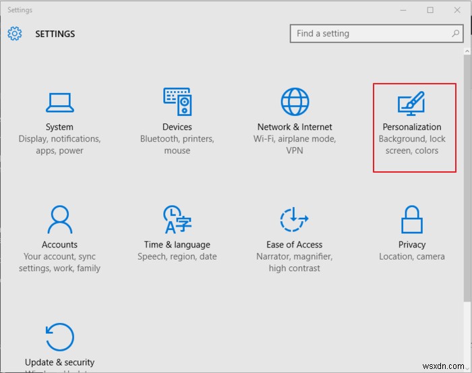
Task: Open the Accounts person icon
Action: coord(59,219)
